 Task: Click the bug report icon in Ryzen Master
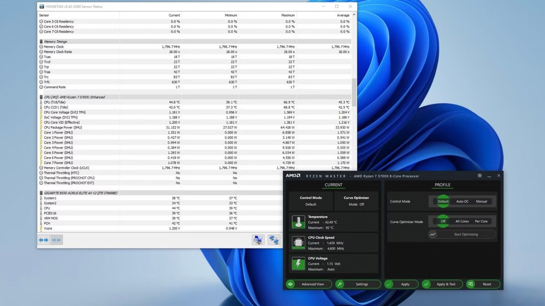pos(480,176)
